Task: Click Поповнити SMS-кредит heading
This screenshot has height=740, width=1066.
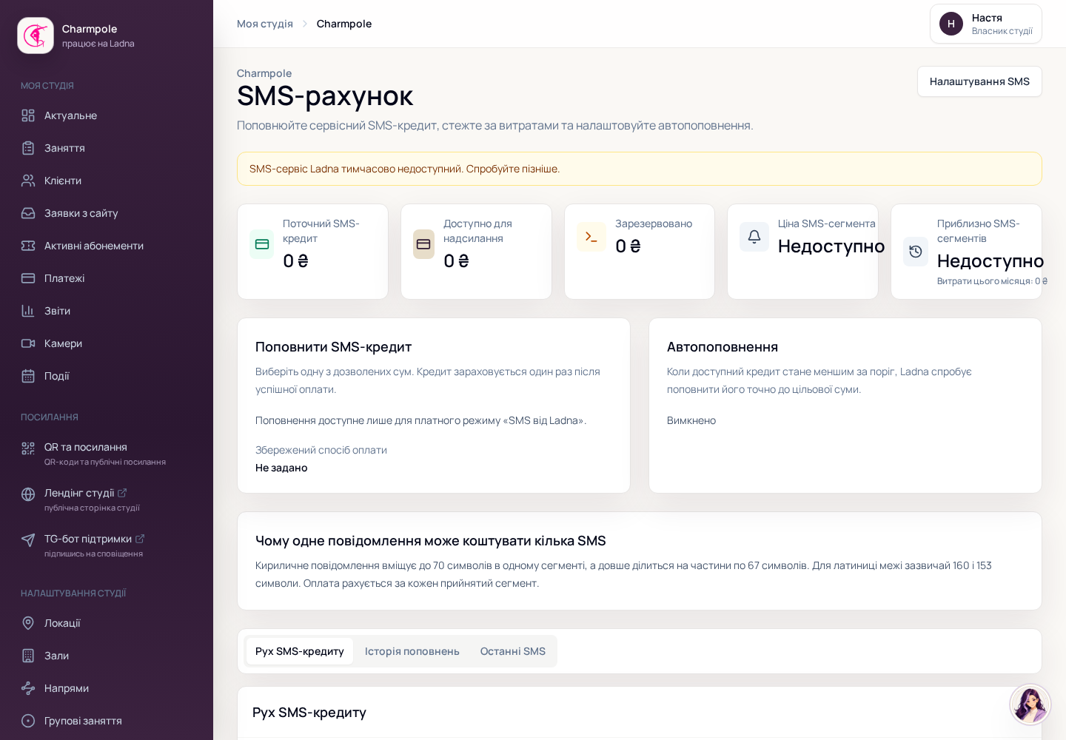Action: 334,347
